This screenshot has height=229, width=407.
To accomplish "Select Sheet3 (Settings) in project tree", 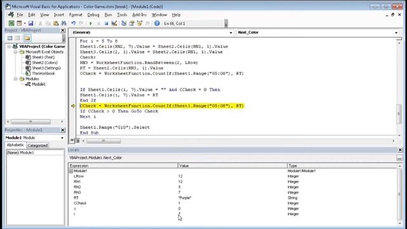I will point(46,68).
